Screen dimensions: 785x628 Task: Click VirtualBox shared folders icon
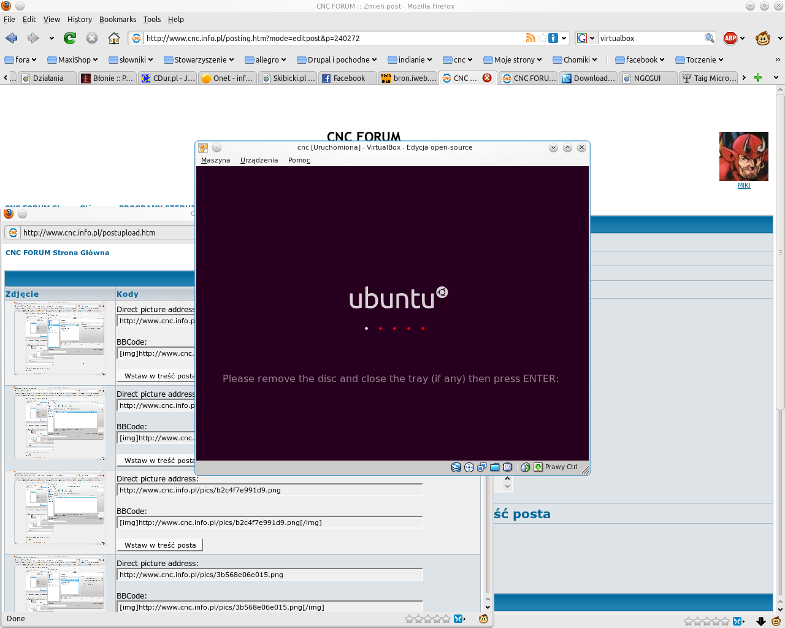tap(495, 467)
